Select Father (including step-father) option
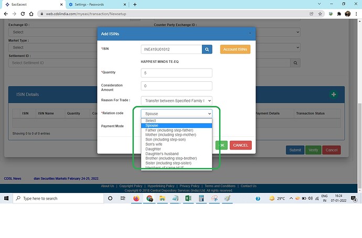 (176, 130)
